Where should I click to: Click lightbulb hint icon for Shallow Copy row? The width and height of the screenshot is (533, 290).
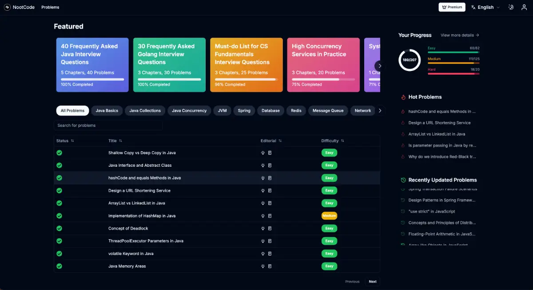pyautogui.click(x=263, y=153)
